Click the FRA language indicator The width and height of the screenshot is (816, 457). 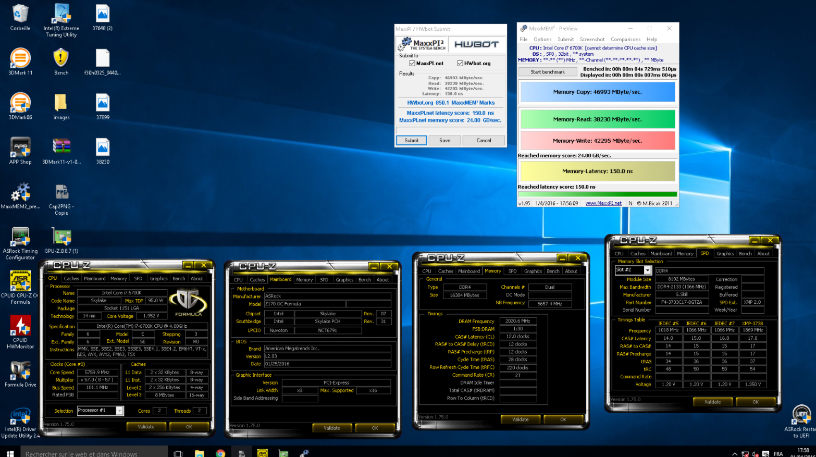click(778, 453)
